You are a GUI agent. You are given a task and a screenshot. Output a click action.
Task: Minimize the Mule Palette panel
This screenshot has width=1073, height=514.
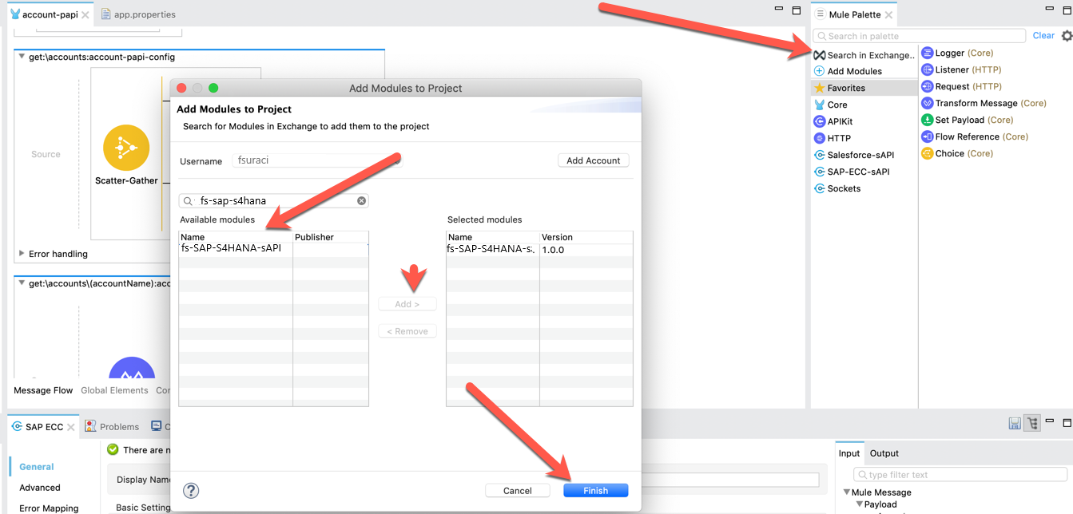tap(1049, 10)
